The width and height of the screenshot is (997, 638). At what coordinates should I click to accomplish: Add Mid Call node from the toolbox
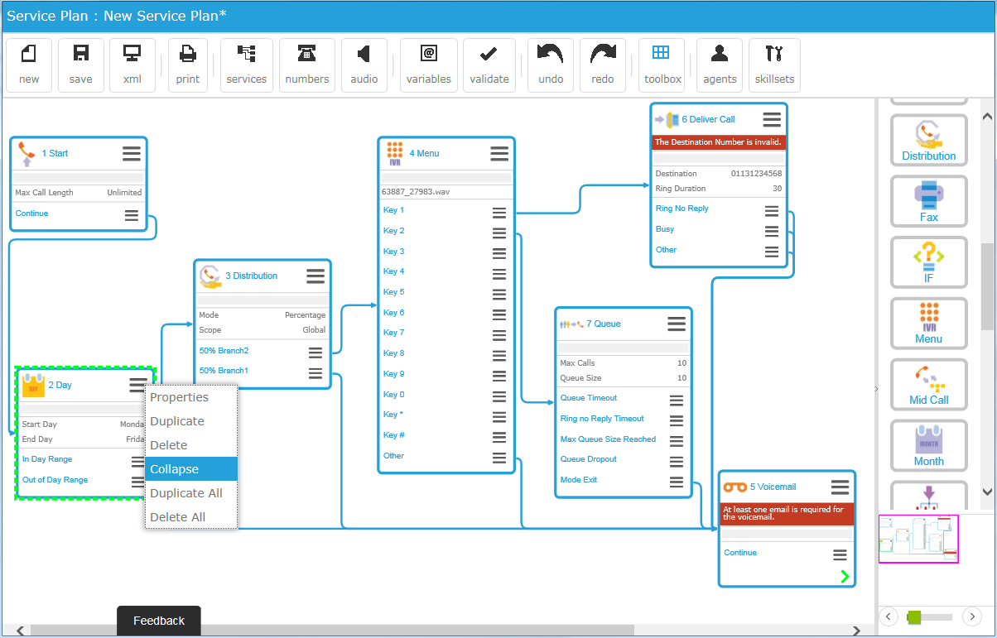tap(928, 384)
